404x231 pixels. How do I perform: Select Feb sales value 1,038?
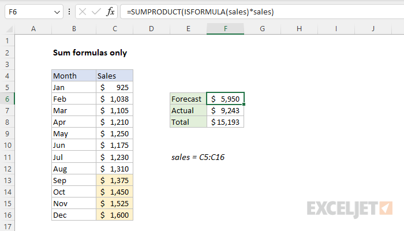(x=115, y=99)
